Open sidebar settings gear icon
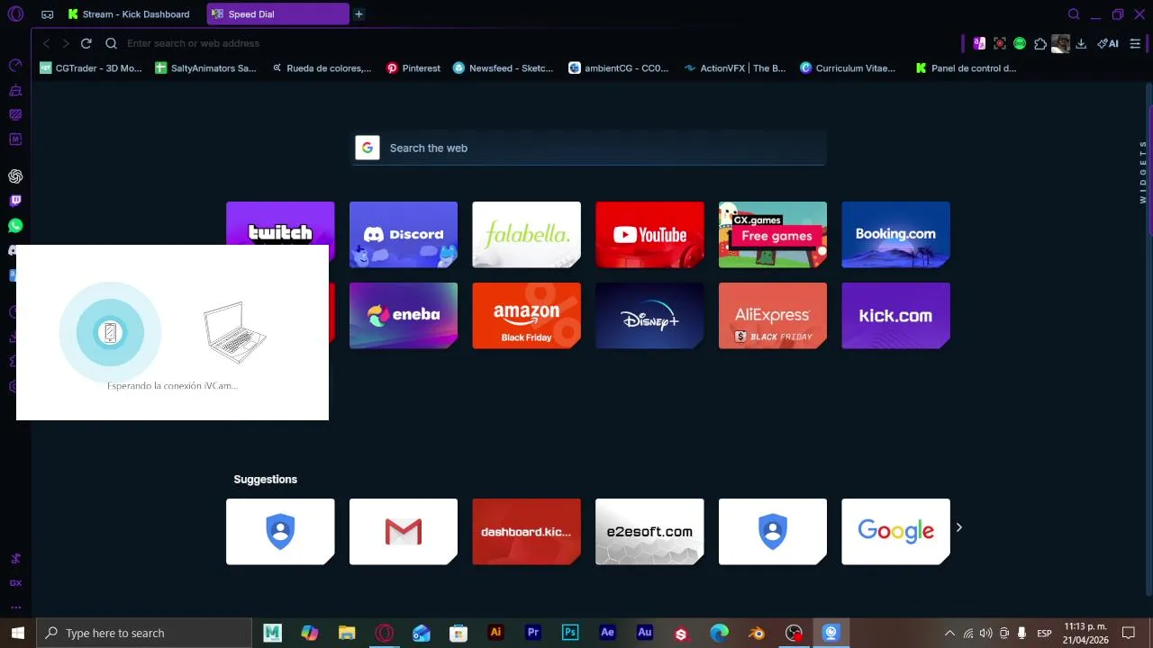 click(13, 386)
